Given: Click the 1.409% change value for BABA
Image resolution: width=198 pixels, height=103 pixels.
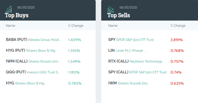Looking at the screenshot, I should (x=74, y=40).
